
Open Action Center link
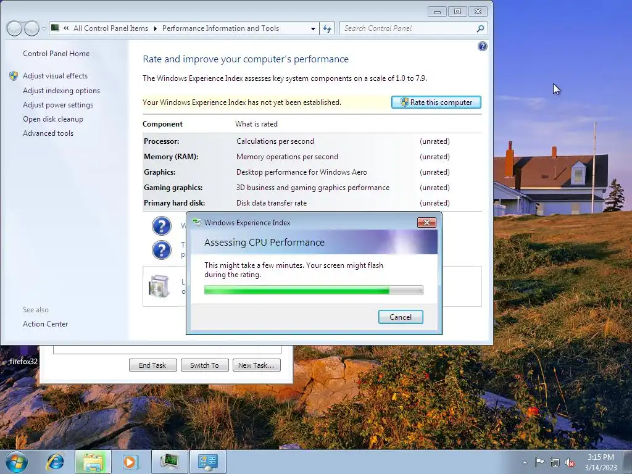[45, 324]
